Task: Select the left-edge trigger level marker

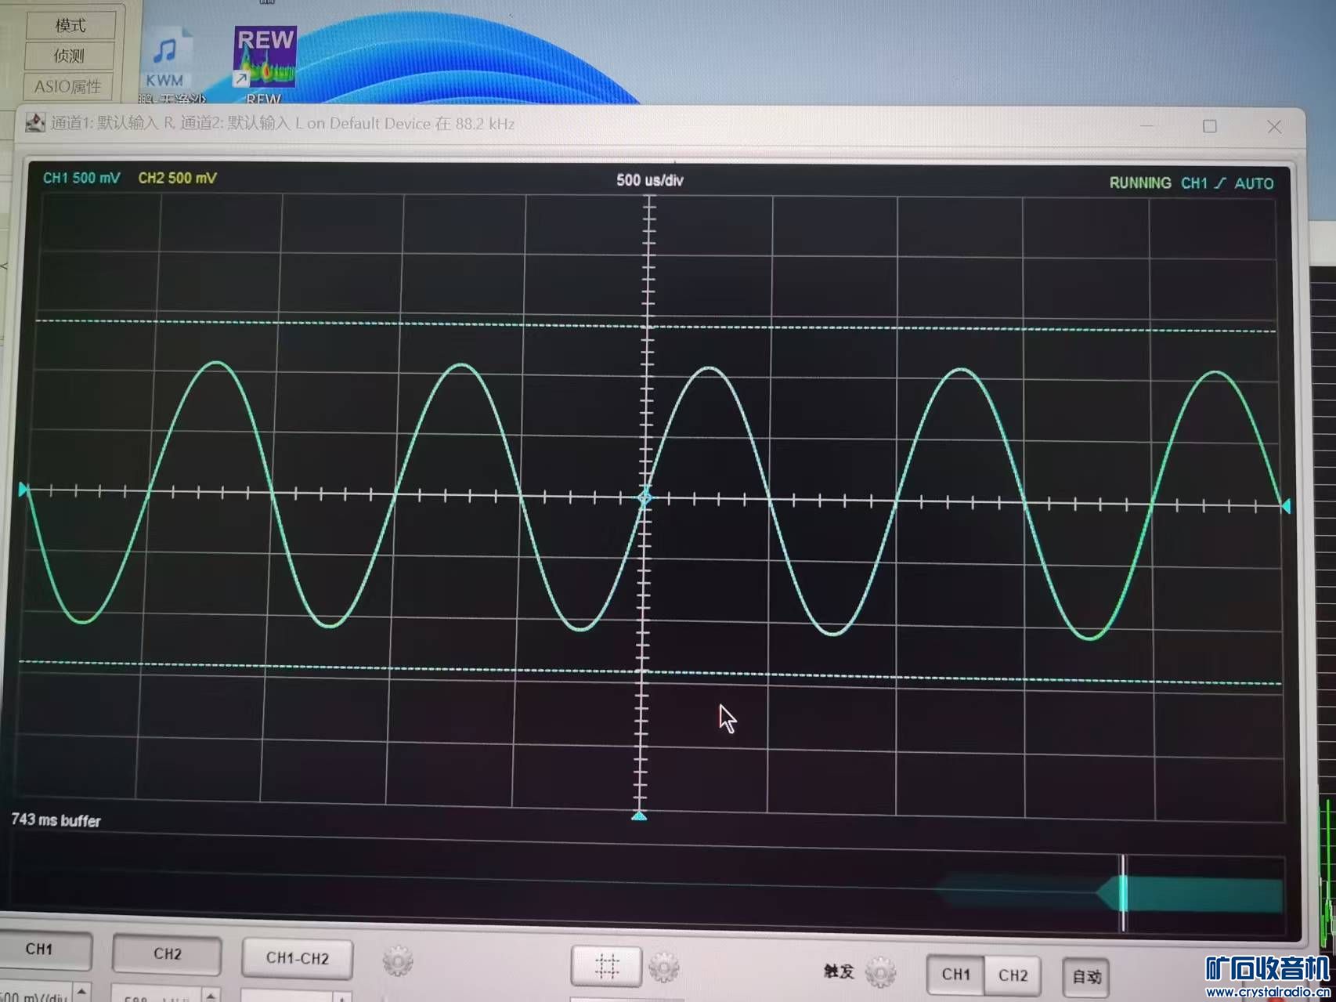Action: pyautogui.click(x=23, y=490)
